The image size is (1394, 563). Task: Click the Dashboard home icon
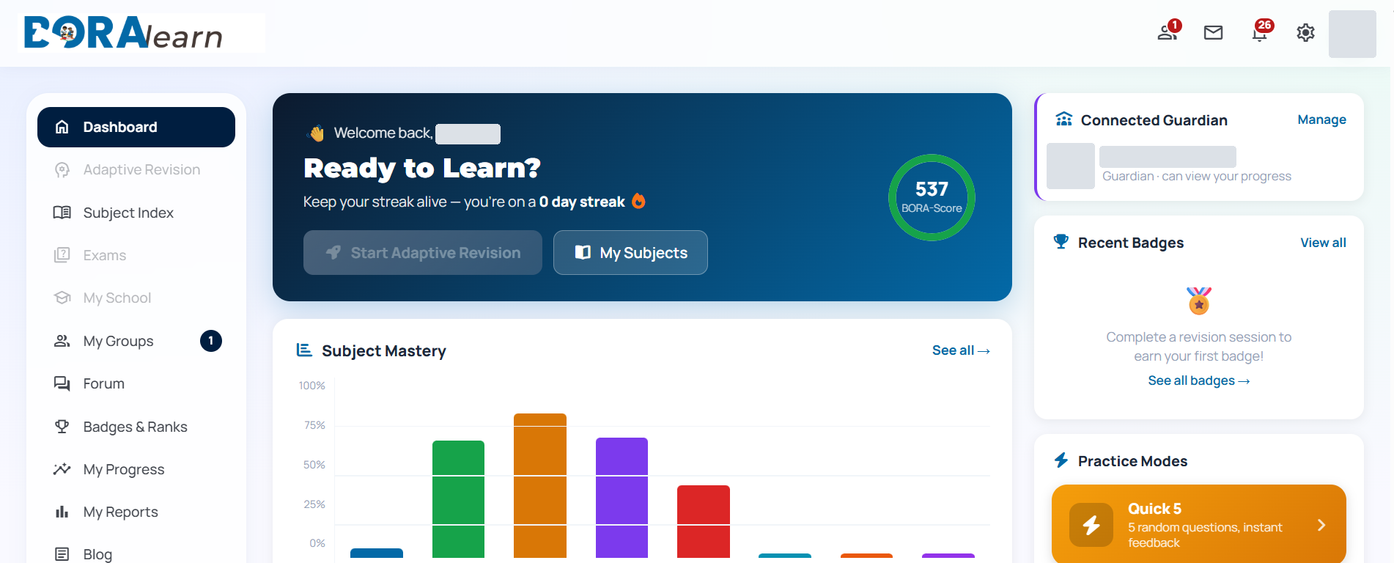pyautogui.click(x=62, y=127)
